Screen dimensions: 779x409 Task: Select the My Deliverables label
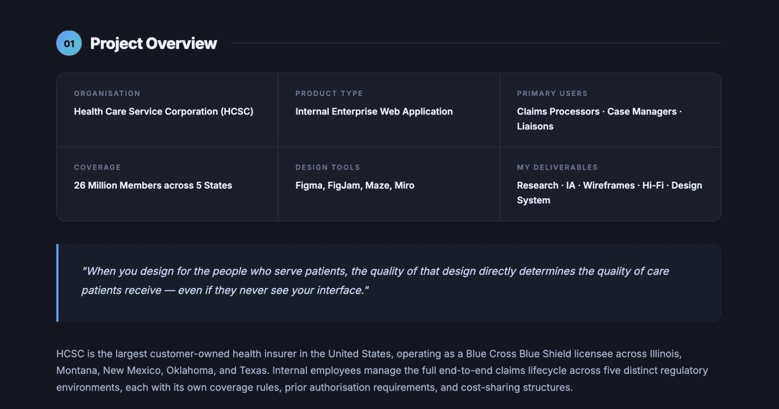[557, 167]
